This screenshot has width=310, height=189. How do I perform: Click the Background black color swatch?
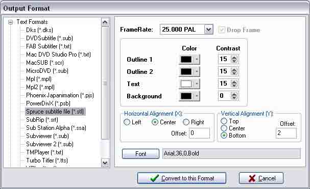pyautogui.click(x=186, y=96)
